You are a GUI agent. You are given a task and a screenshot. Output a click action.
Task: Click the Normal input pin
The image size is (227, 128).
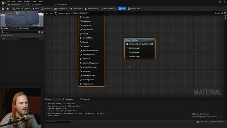point(81,42)
